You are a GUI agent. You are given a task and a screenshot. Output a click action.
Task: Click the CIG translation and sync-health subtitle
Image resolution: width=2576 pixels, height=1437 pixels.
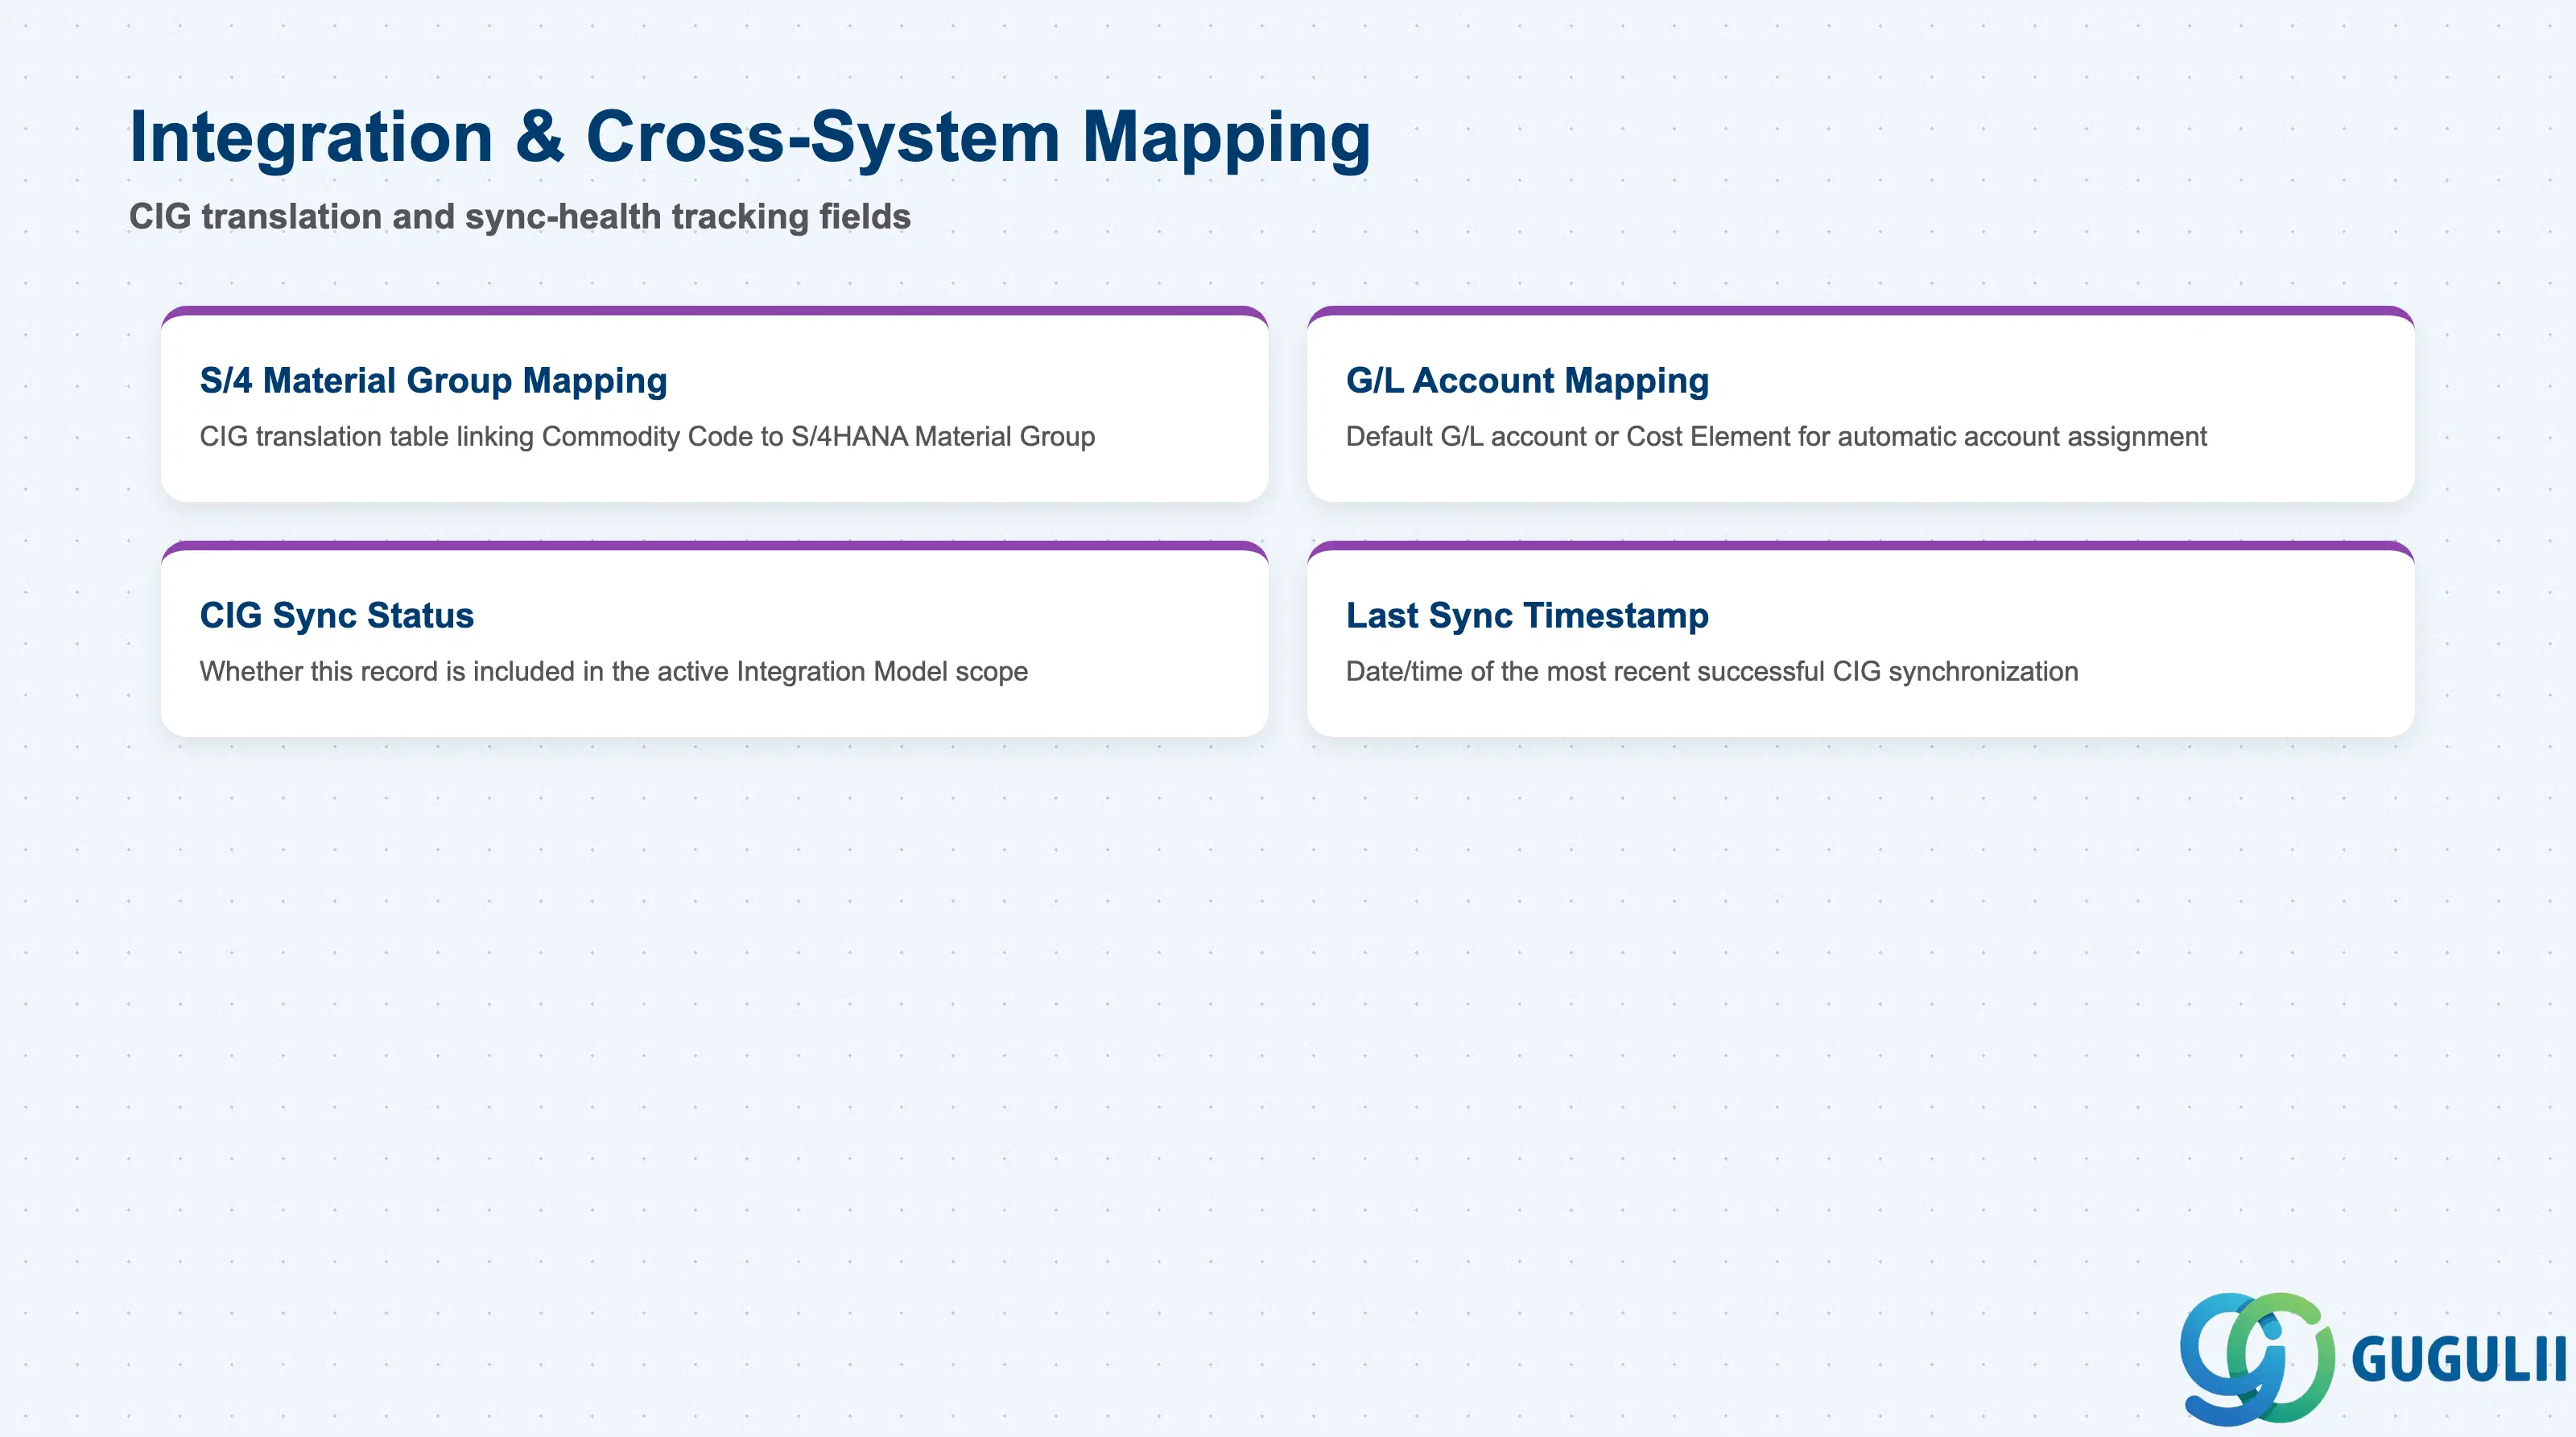[x=520, y=217]
